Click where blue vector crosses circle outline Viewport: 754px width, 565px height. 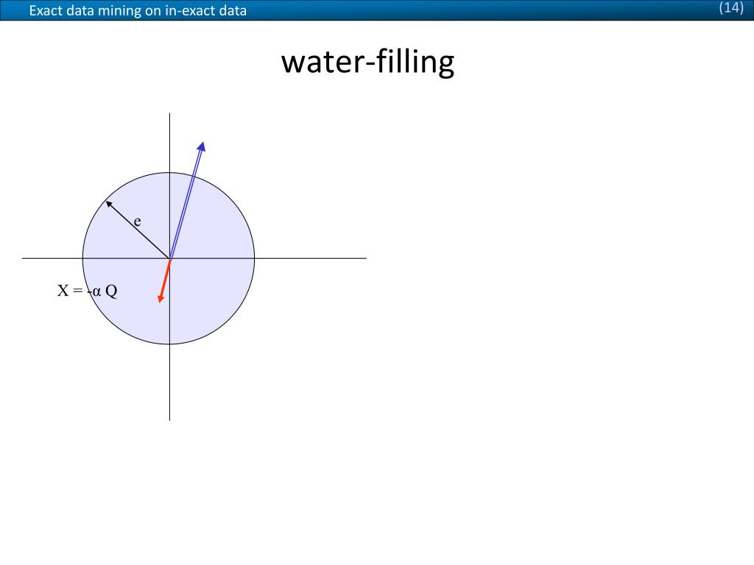tap(193, 176)
